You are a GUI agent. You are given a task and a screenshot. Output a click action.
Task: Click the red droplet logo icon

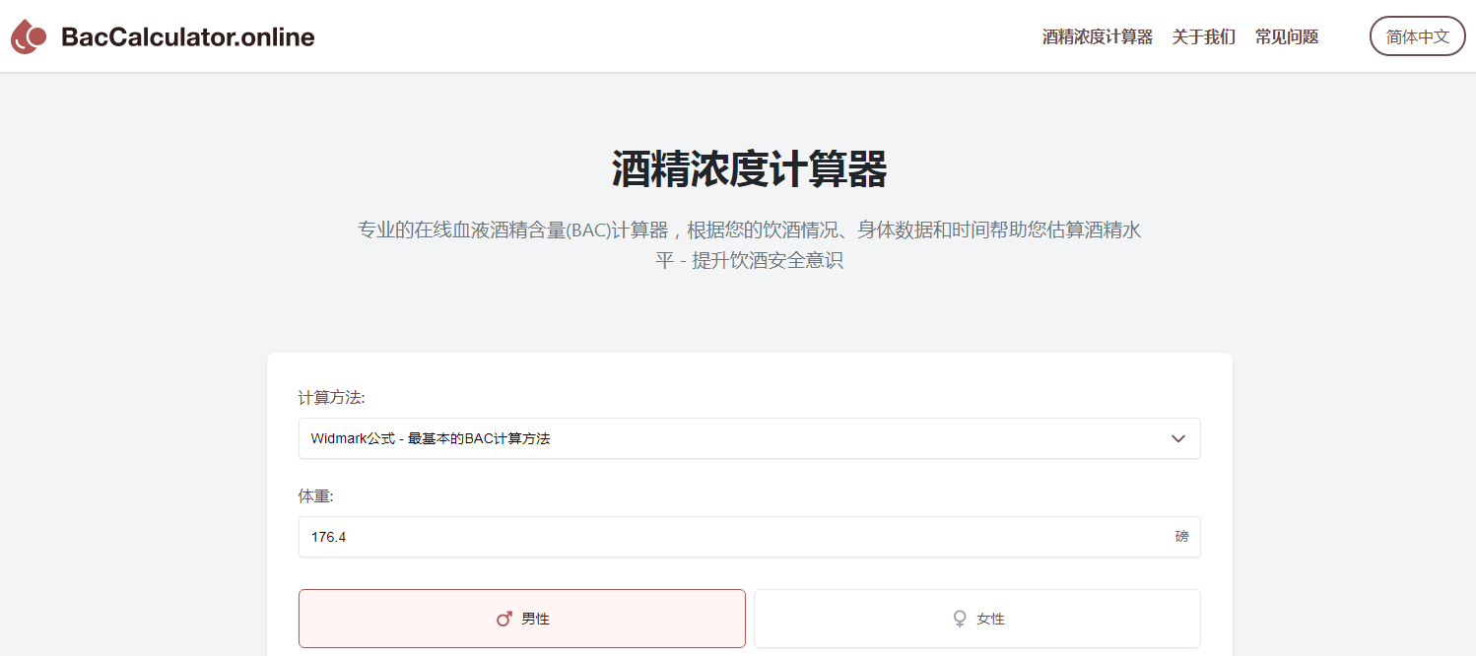pos(29,37)
